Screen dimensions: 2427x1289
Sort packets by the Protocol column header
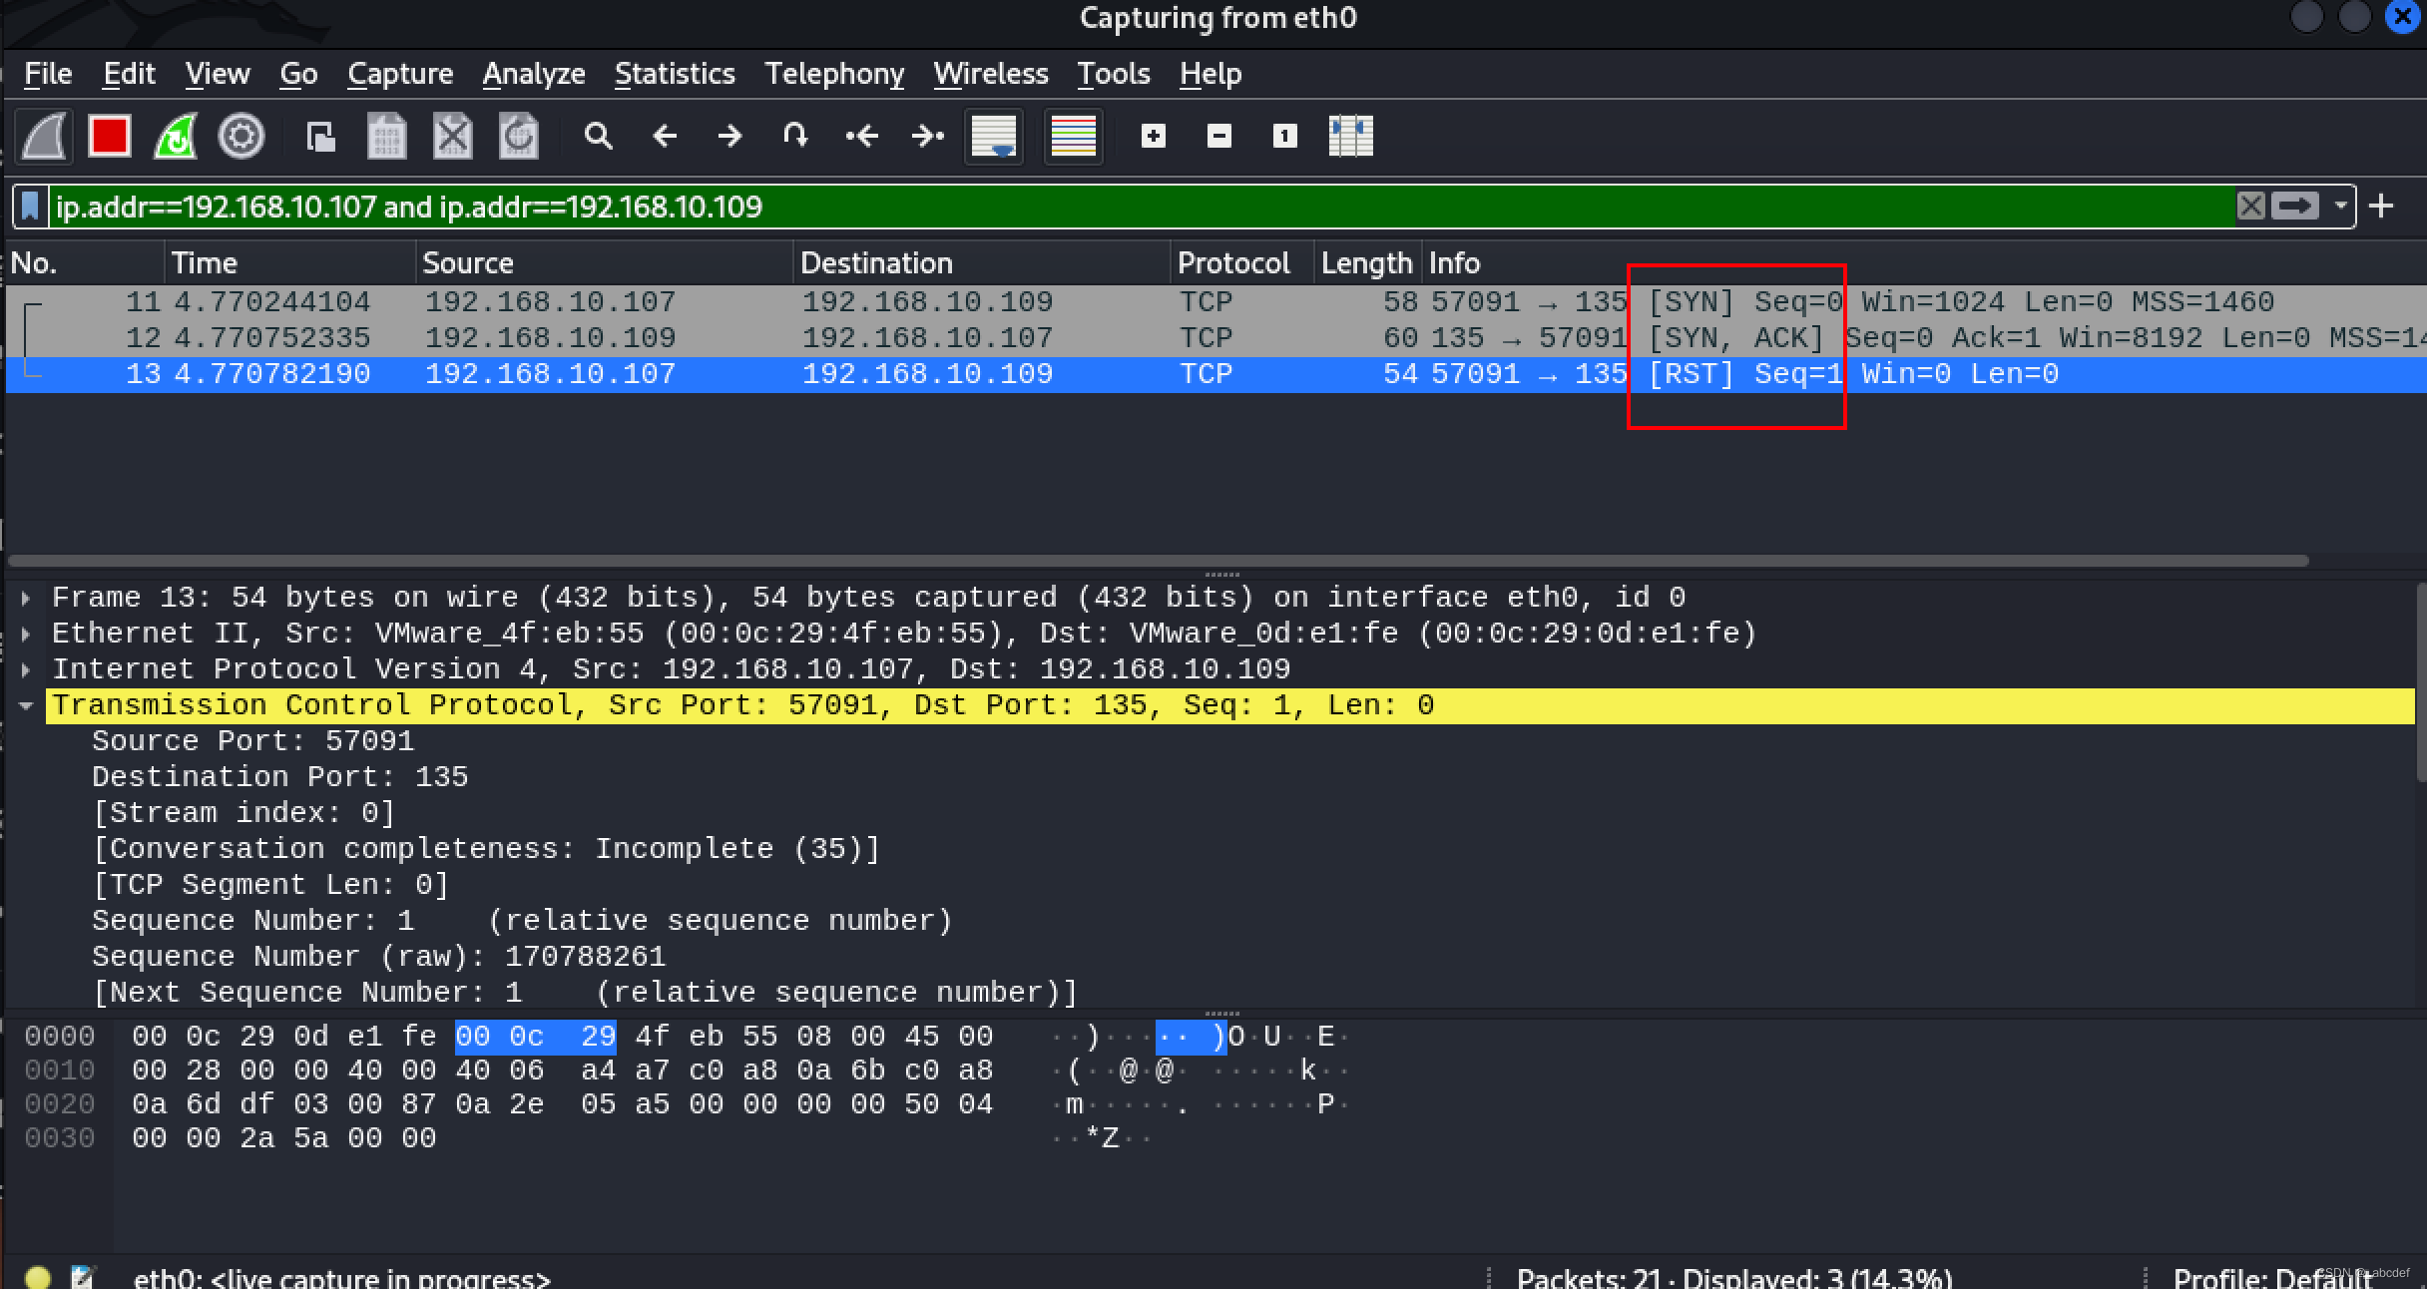1242,262
